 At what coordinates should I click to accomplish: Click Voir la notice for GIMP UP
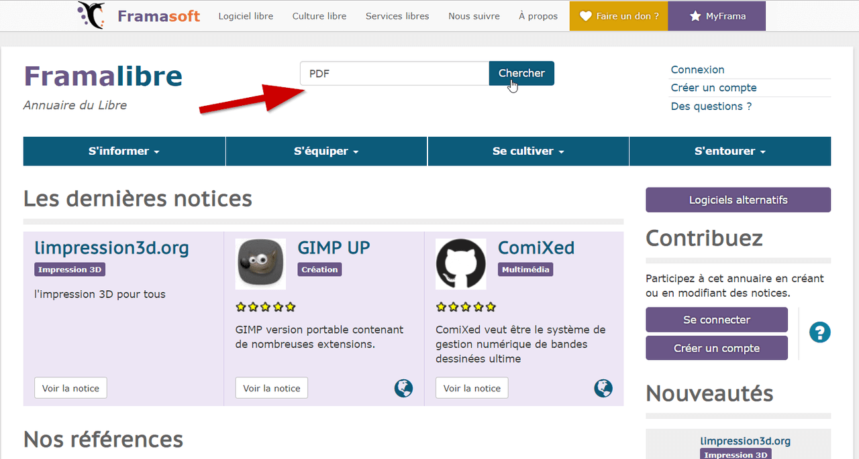(272, 388)
